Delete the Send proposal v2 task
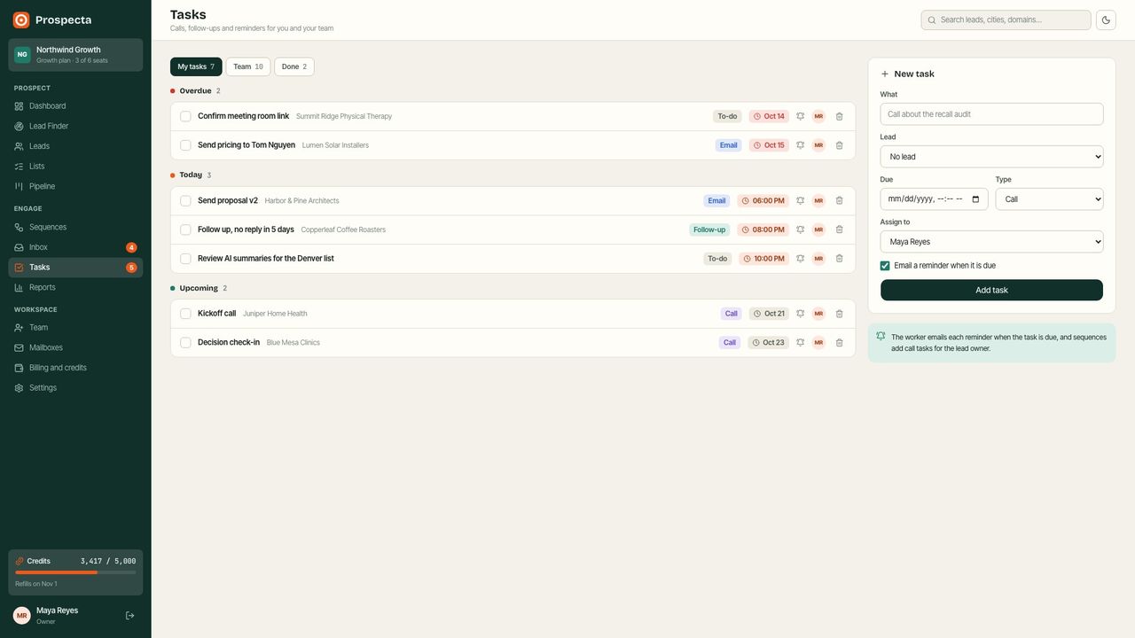The width and height of the screenshot is (1135, 638). (839, 200)
